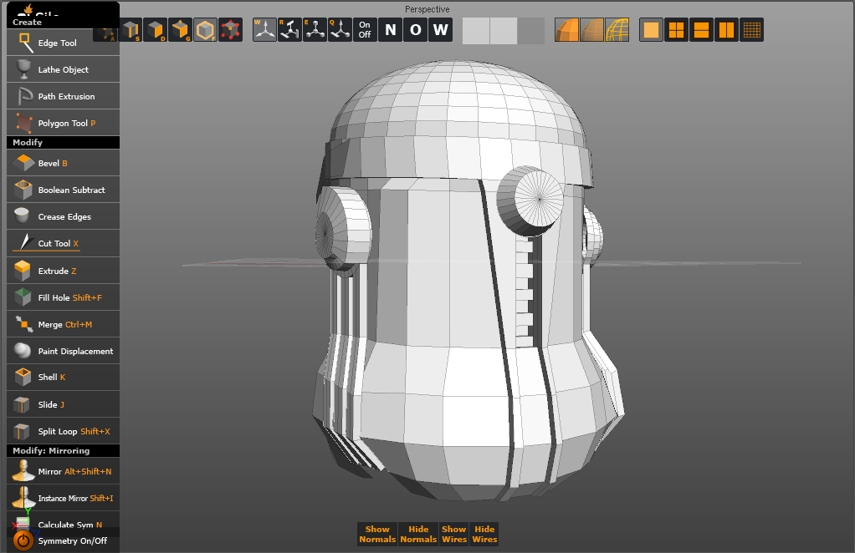The image size is (855, 553).
Task: Select the red-vertex cube selection mode
Action: [231, 30]
